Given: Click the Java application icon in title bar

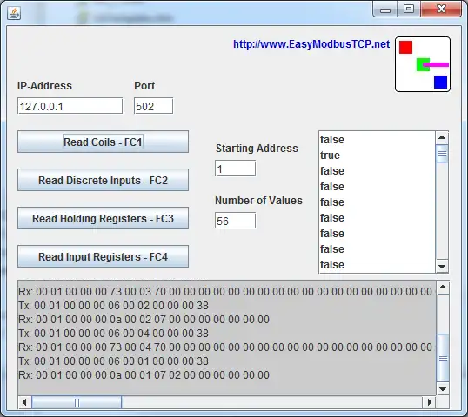Looking at the screenshot, I should coord(14,13).
